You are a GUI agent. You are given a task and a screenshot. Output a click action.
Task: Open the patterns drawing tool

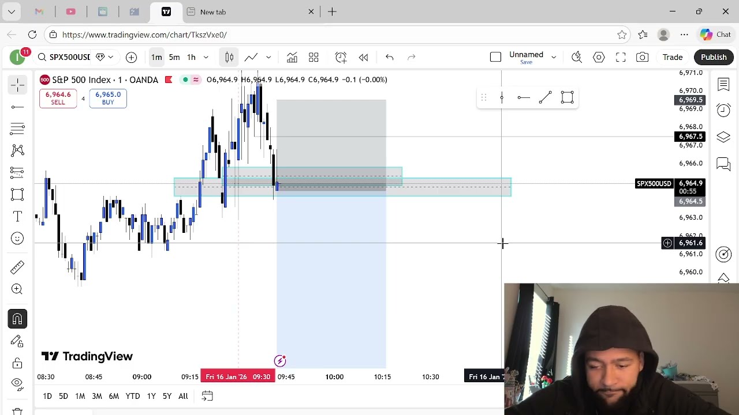pos(17,150)
